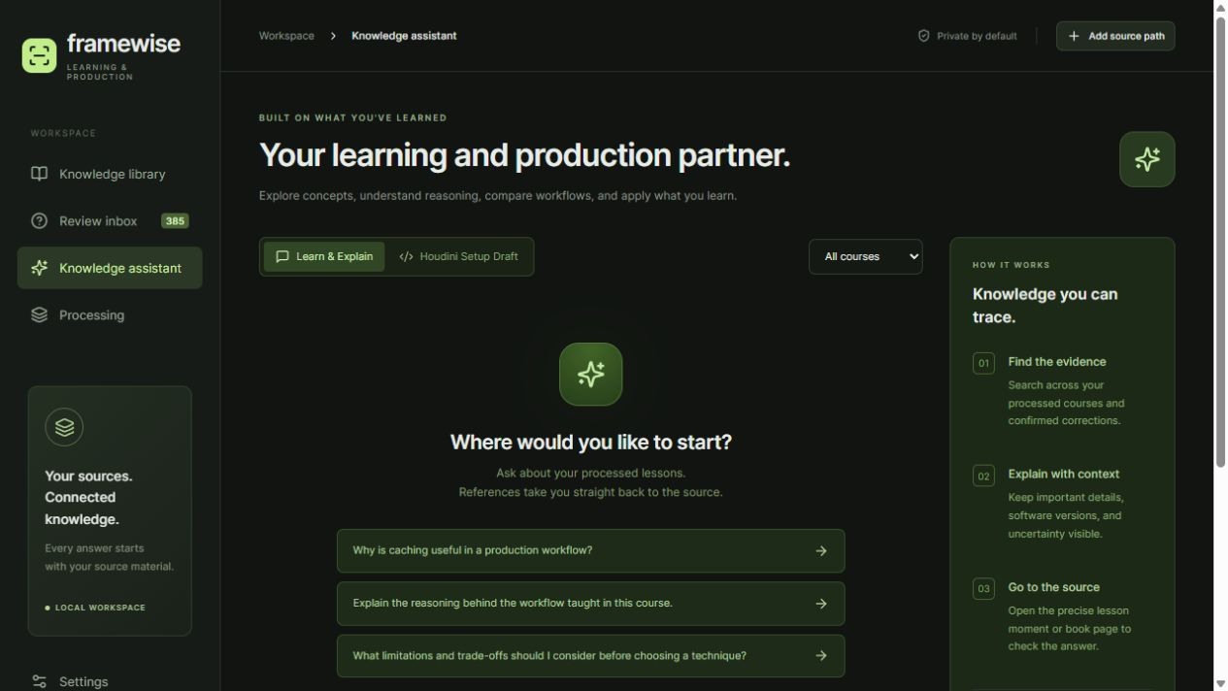Ask why caching is useful suggestion
Viewport: 1228px width, 691px height.
[x=590, y=550]
